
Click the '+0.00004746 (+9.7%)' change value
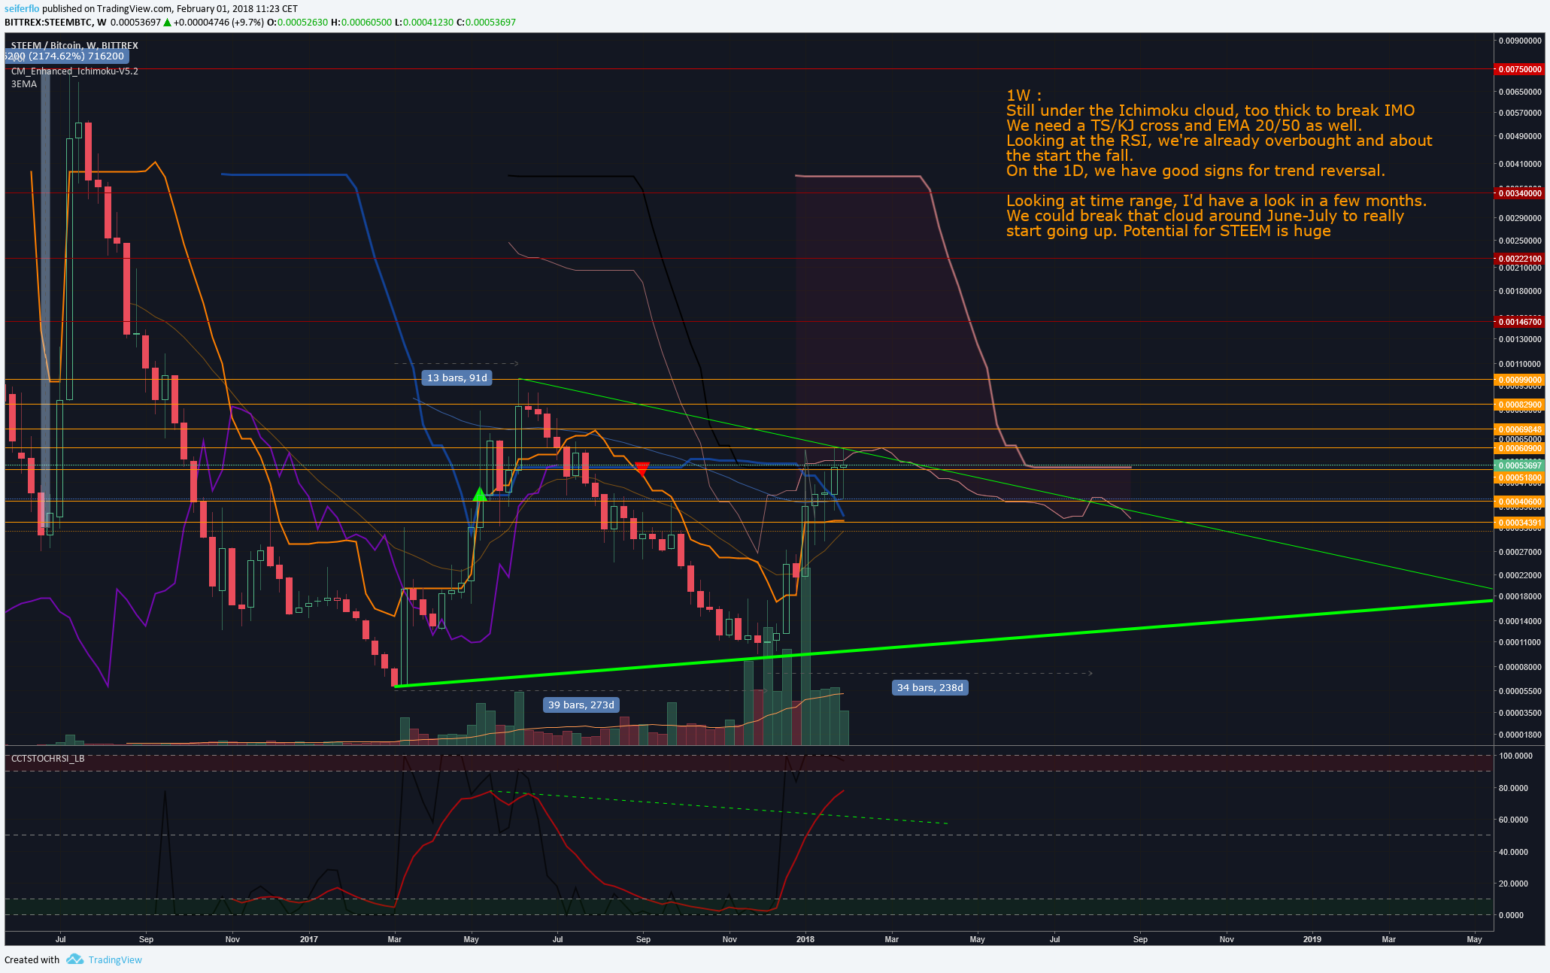[219, 22]
